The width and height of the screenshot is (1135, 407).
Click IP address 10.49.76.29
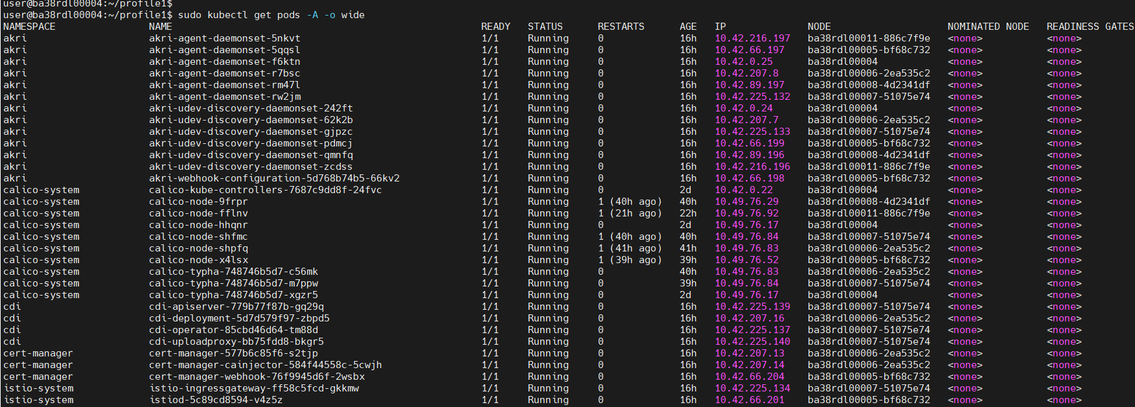coord(747,202)
